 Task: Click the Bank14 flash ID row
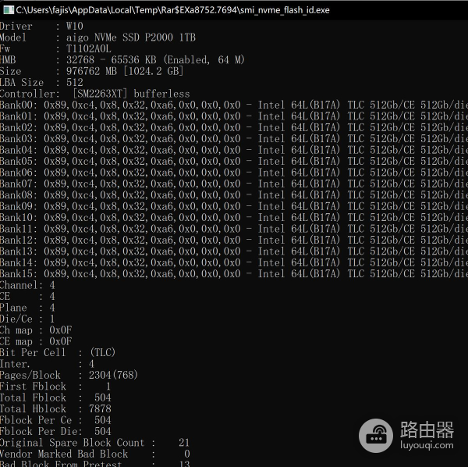tap(234, 262)
